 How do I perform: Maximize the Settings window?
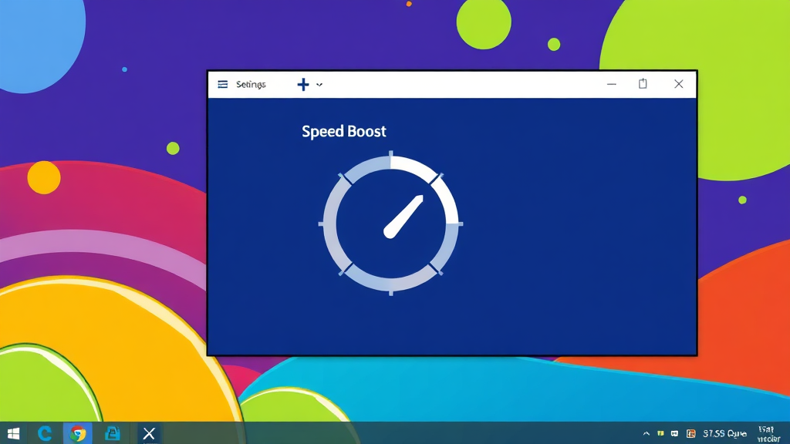(643, 84)
